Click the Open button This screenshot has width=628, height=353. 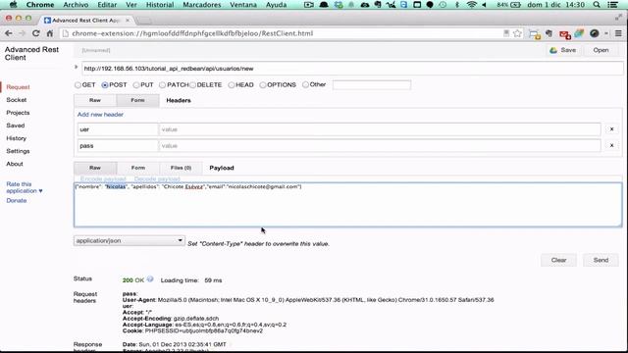coord(601,50)
